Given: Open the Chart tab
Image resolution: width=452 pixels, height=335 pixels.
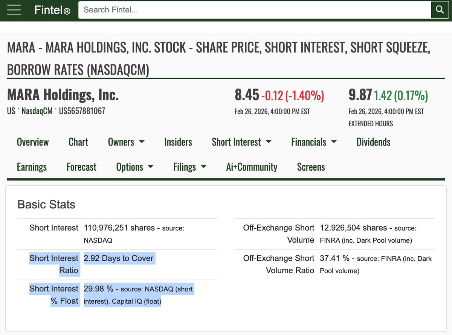Looking at the screenshot, I should tap(78, 142).
